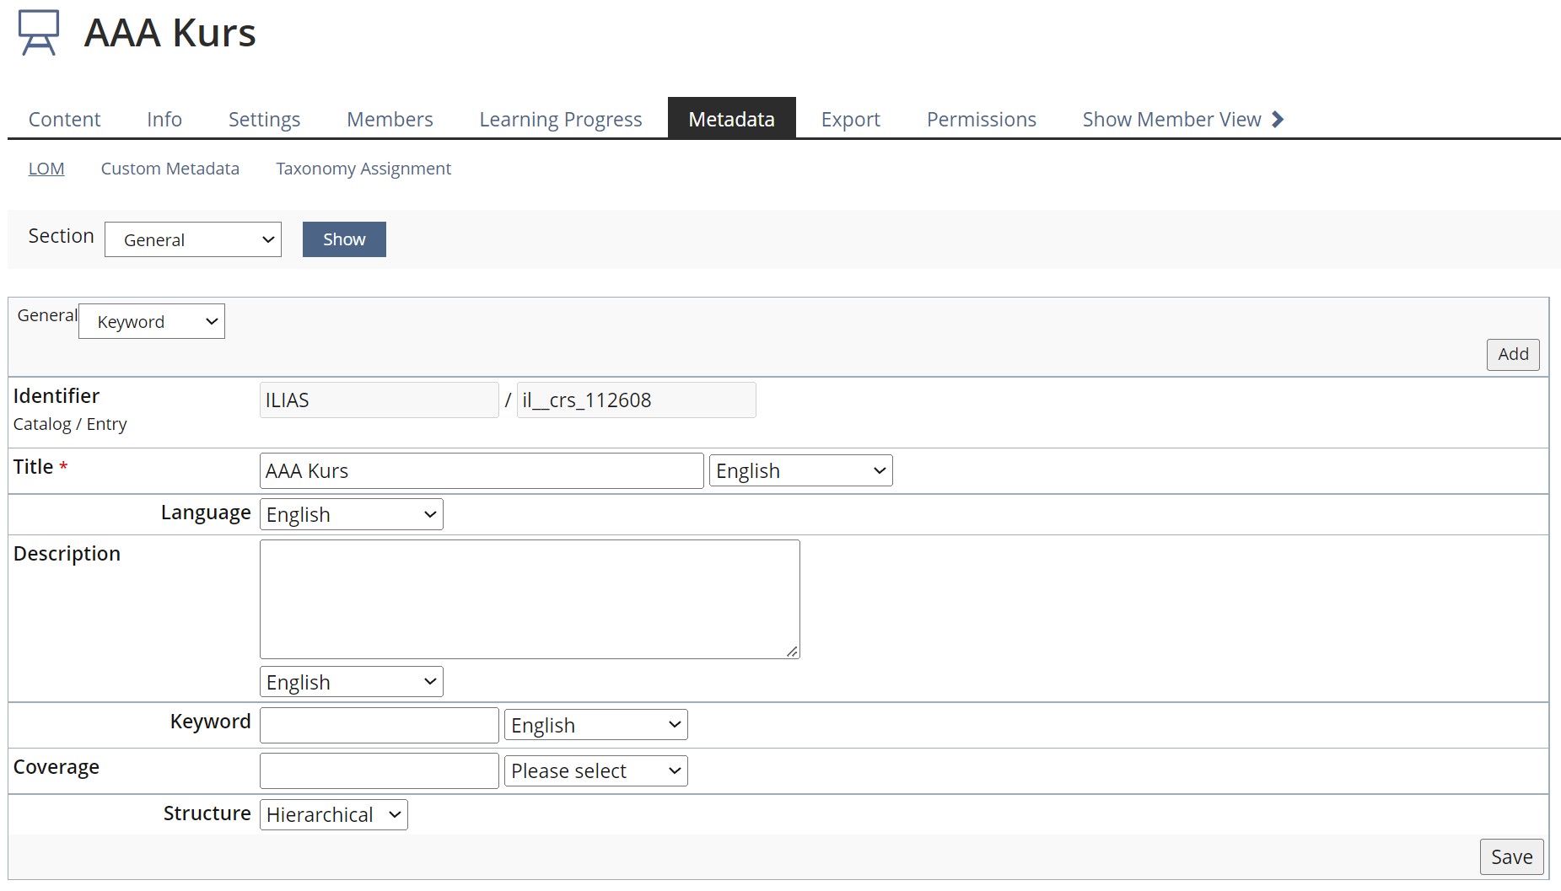The height and width of the screenshot is (891, 1561).
Task: Open the Keyword language dropdown
Action: pos(595,726)
